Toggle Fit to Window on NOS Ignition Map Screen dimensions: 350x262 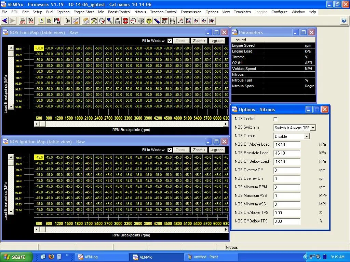170,150
